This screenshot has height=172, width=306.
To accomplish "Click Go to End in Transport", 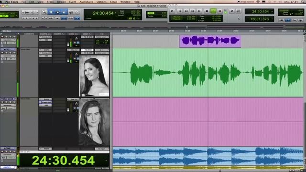I will [x=199, y=11].
